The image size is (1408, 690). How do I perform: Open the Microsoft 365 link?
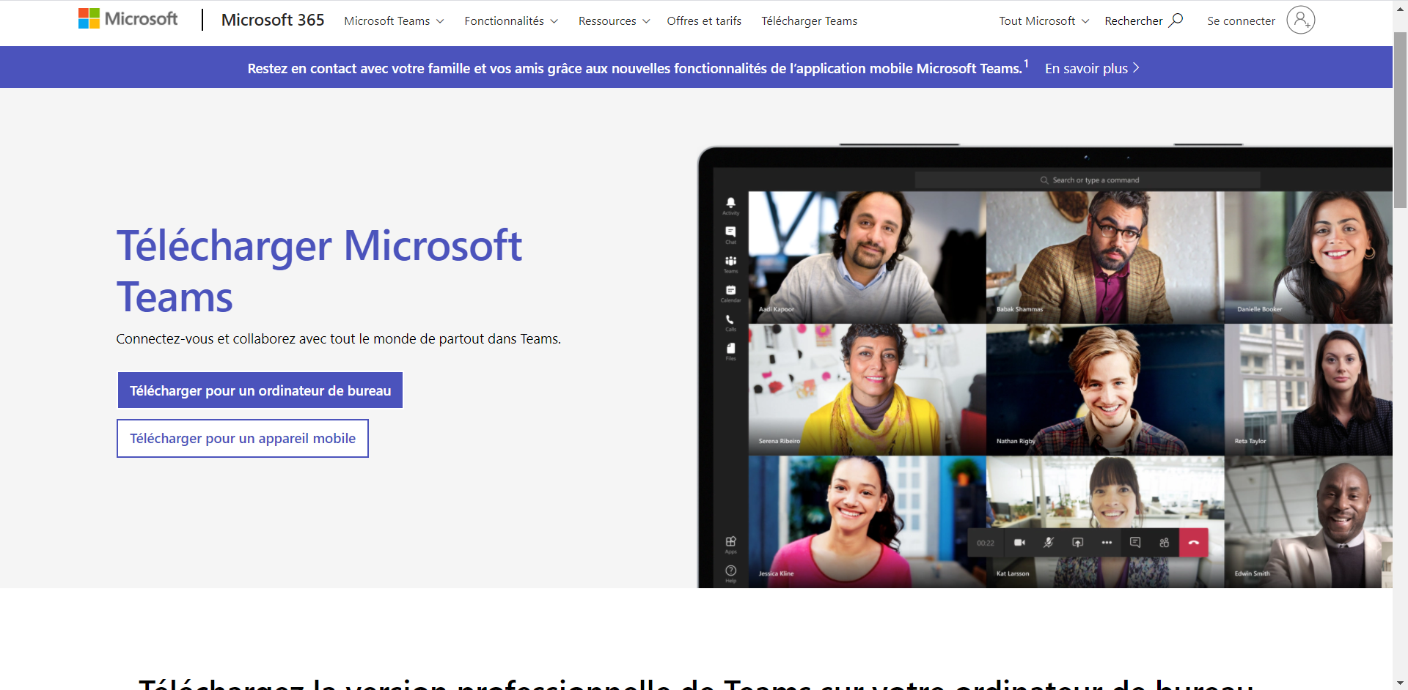[x=273, y=21]
